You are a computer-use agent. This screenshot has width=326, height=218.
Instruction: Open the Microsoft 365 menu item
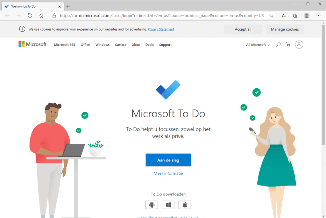tap(64, 44)
